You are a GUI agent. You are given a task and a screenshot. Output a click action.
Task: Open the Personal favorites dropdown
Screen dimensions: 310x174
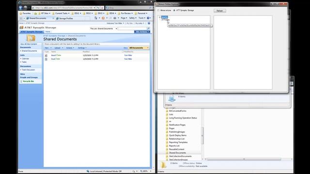(141, 13)
